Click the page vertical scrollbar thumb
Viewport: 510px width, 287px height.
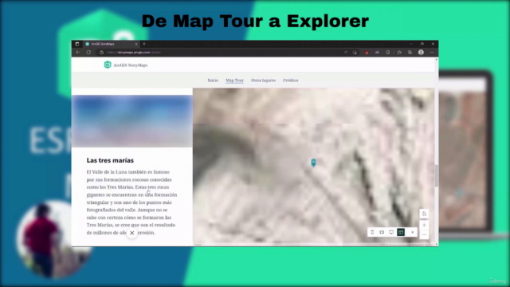click(x=437, y=176)
